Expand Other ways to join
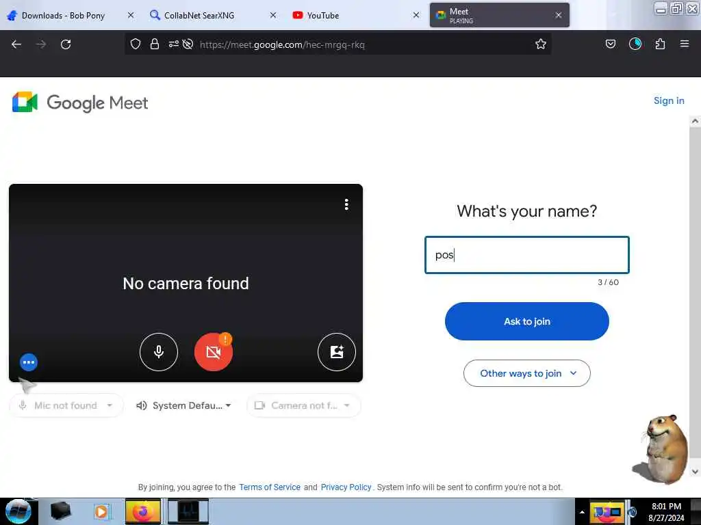The width and height of the screenshot is (701, 525). click(x=526, y=373)
